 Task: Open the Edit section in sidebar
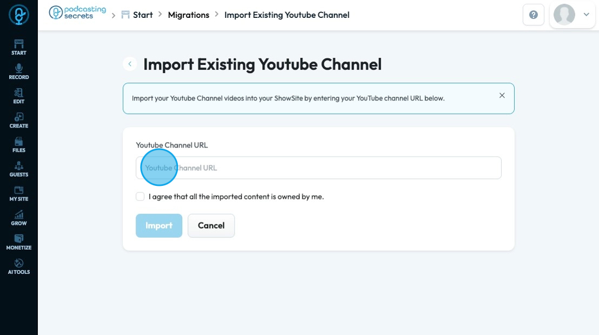[19, 96]
